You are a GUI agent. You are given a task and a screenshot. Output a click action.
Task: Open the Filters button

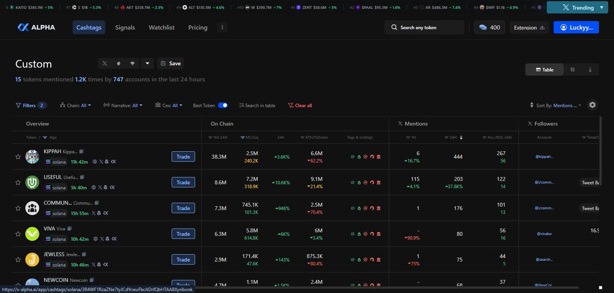pos(31,105)
